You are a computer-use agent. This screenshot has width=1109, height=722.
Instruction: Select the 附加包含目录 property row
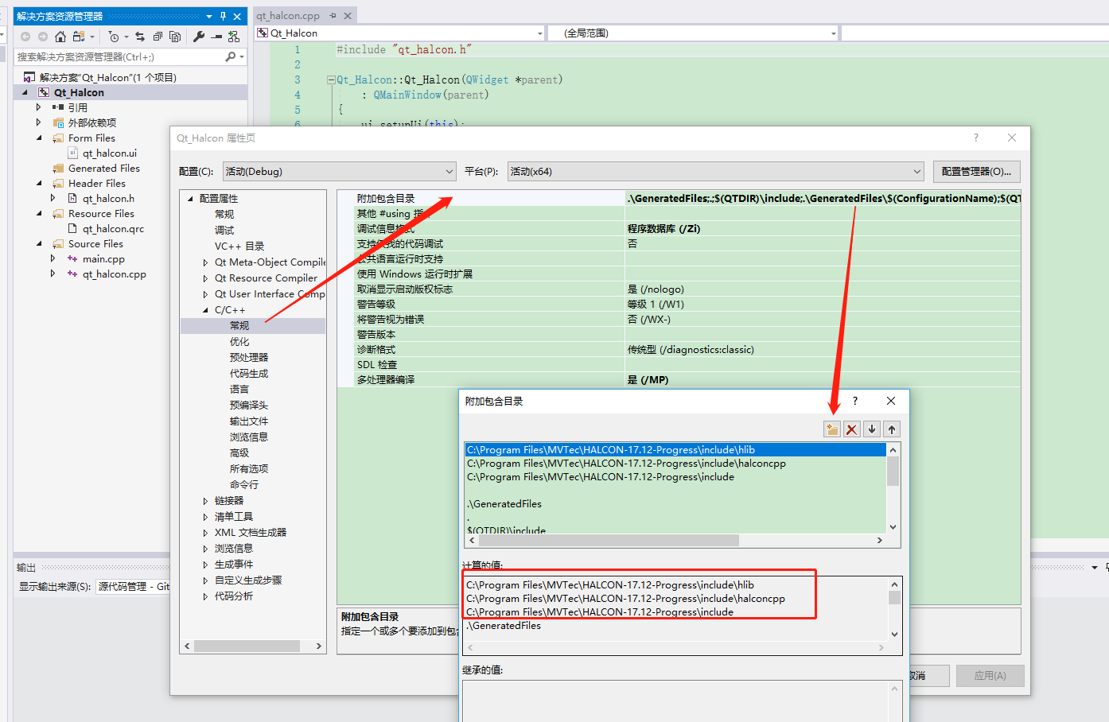click(679, 198)
